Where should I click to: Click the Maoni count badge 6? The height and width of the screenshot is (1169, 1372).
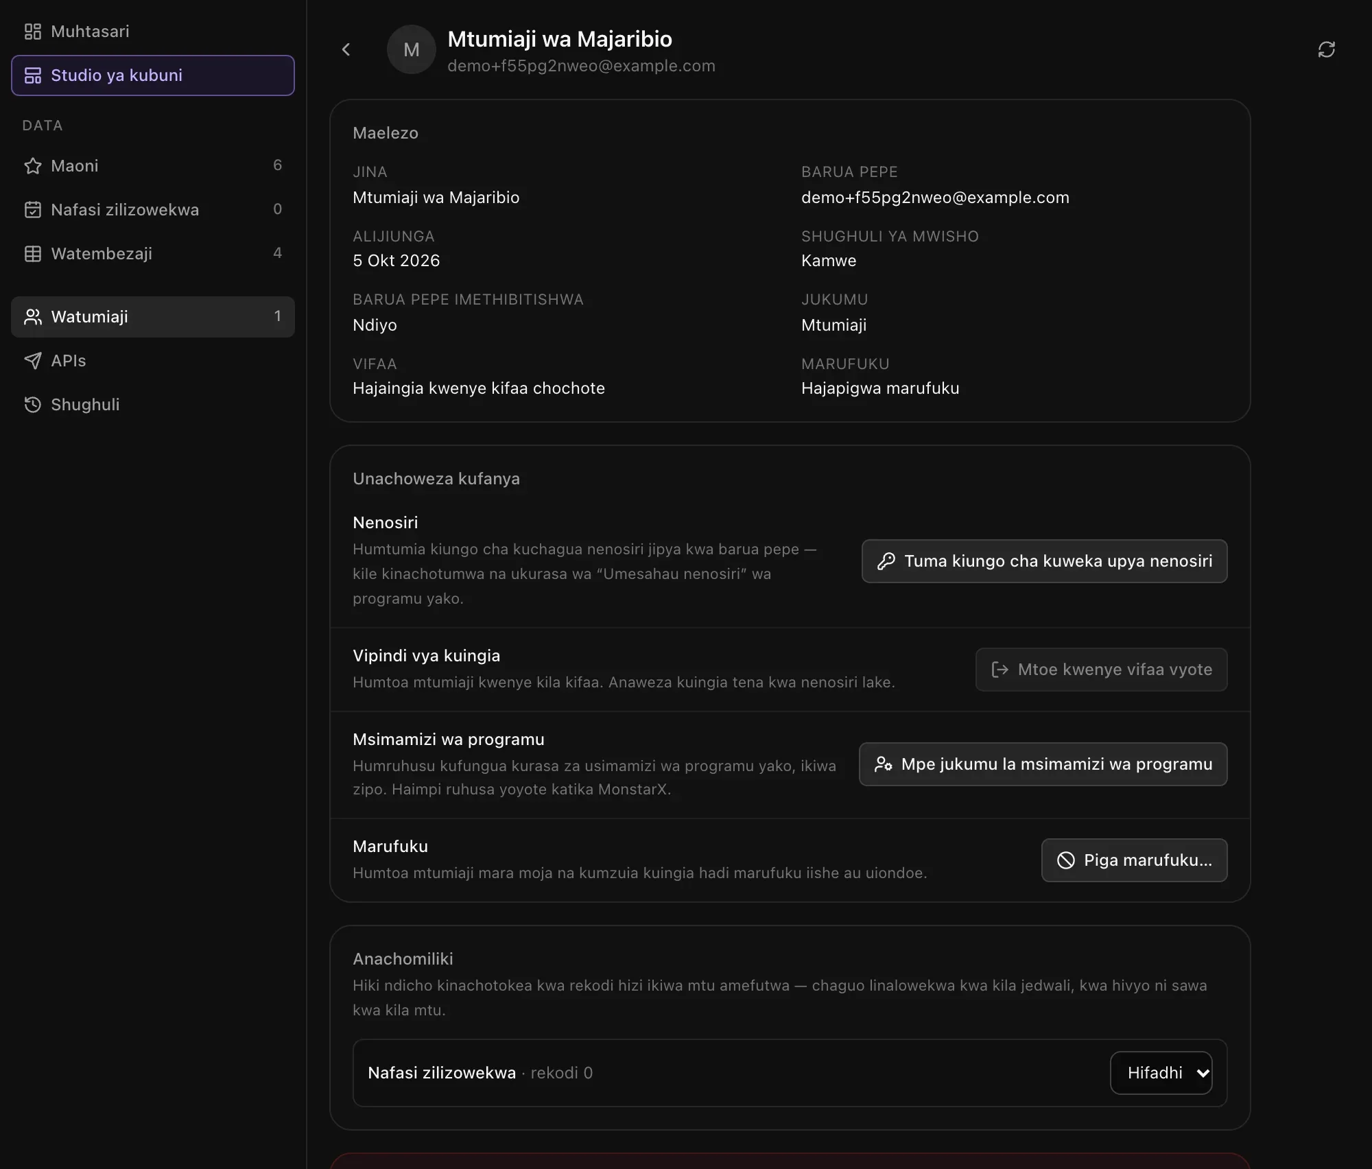click(x=277, y=165)
